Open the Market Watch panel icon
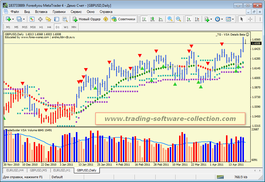Screen dimensions: 265x182 [32, 19]
